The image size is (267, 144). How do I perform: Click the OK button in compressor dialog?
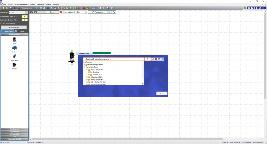pos(162,93)
